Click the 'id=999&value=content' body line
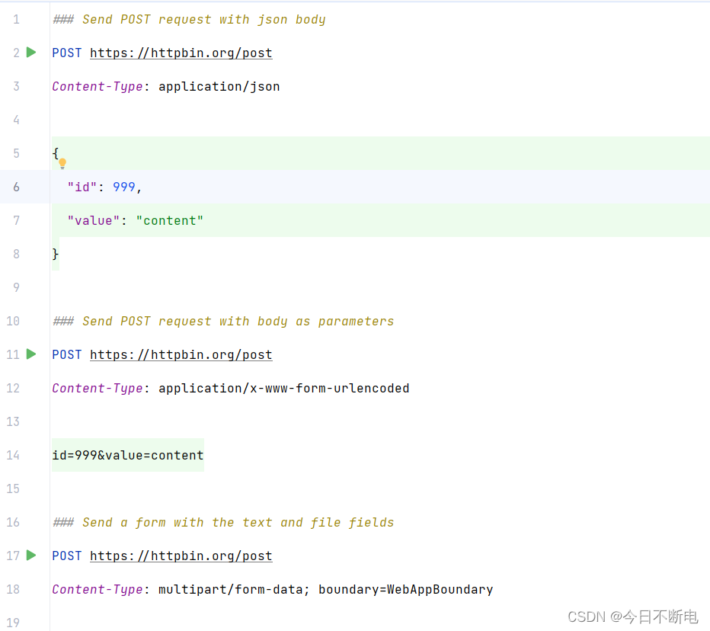This screenshot has width=710, height=631. click(128, 455)
